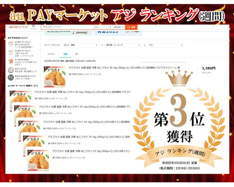Open the アジフライ title ending with フィーレ 骨
The width and height of the screenshot is (234, 187).
(124, 68)
